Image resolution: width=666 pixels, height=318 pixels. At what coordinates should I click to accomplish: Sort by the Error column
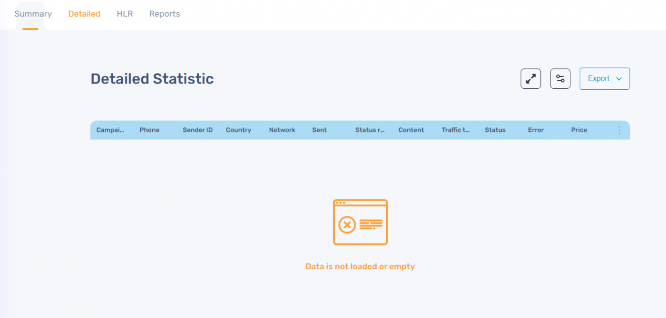[x=536, y=130]
